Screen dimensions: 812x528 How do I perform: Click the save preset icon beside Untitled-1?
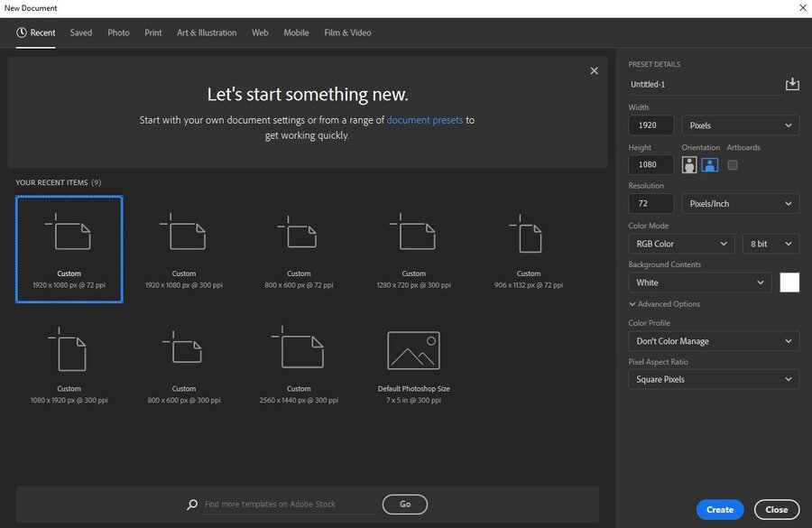(x=792, y=84)
